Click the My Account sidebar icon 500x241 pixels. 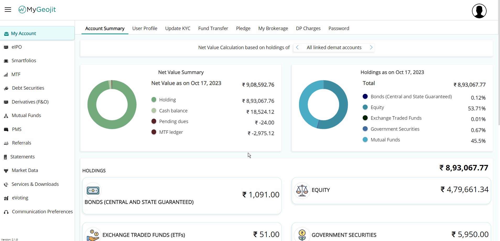[x=6, y=34]
